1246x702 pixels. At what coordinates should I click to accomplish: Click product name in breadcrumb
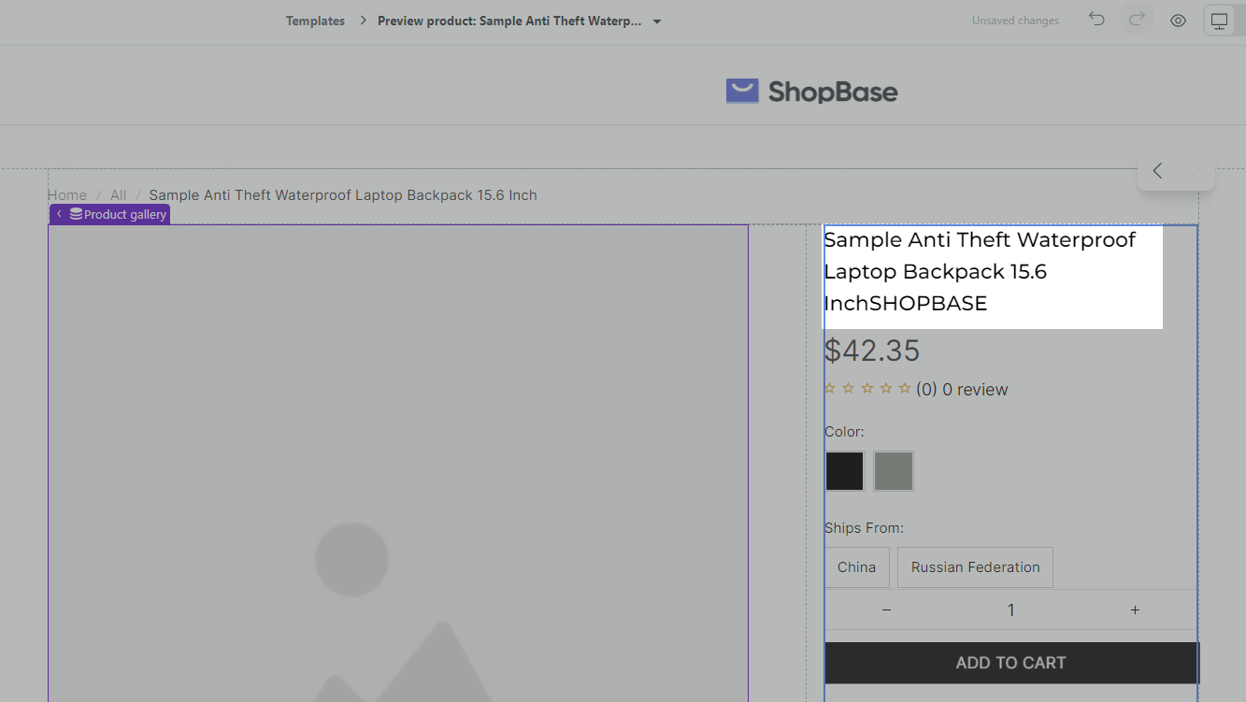point(343,195)
